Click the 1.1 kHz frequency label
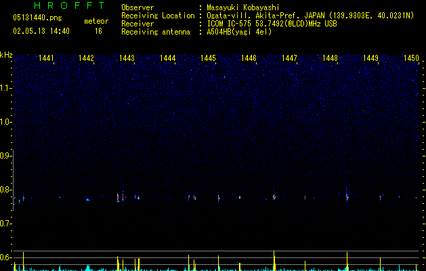Viewport: 426px width, 271px height. (x=5, y=88)
